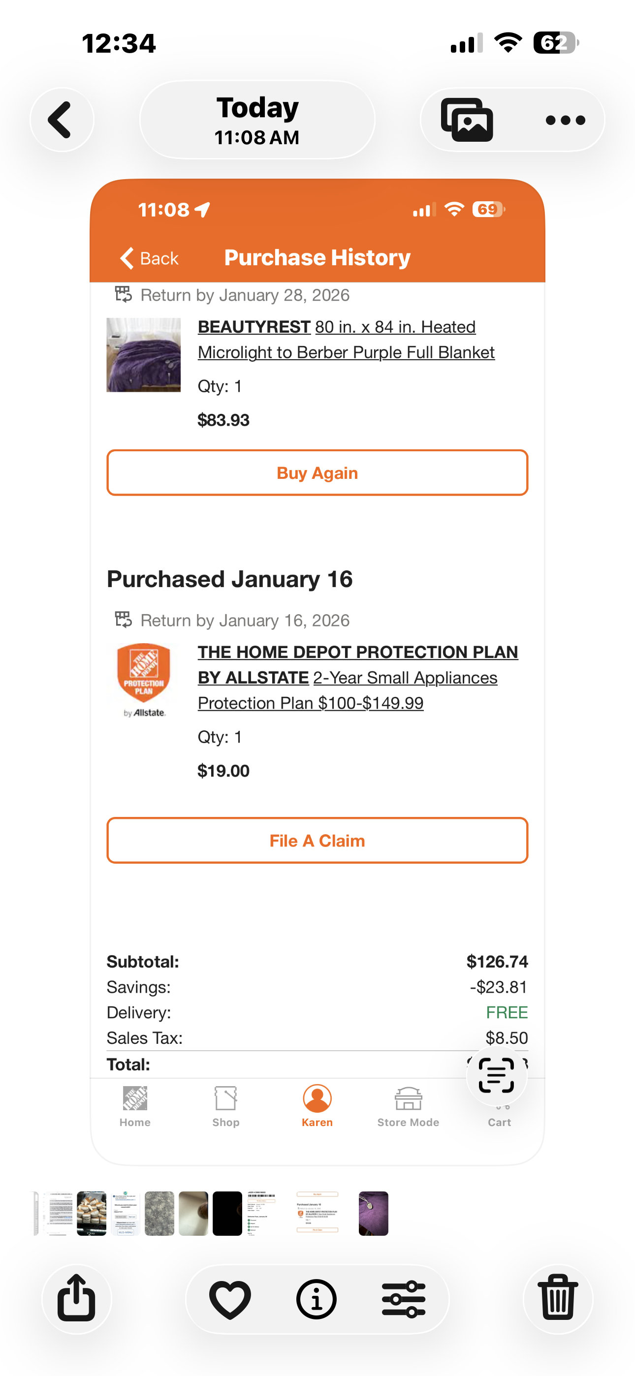The image size is (635, 1376).
Task: Open the adjustment sliders edit icon
Action: pos(404,1299)
